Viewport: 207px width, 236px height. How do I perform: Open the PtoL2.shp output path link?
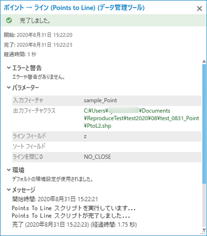(141, 118)
